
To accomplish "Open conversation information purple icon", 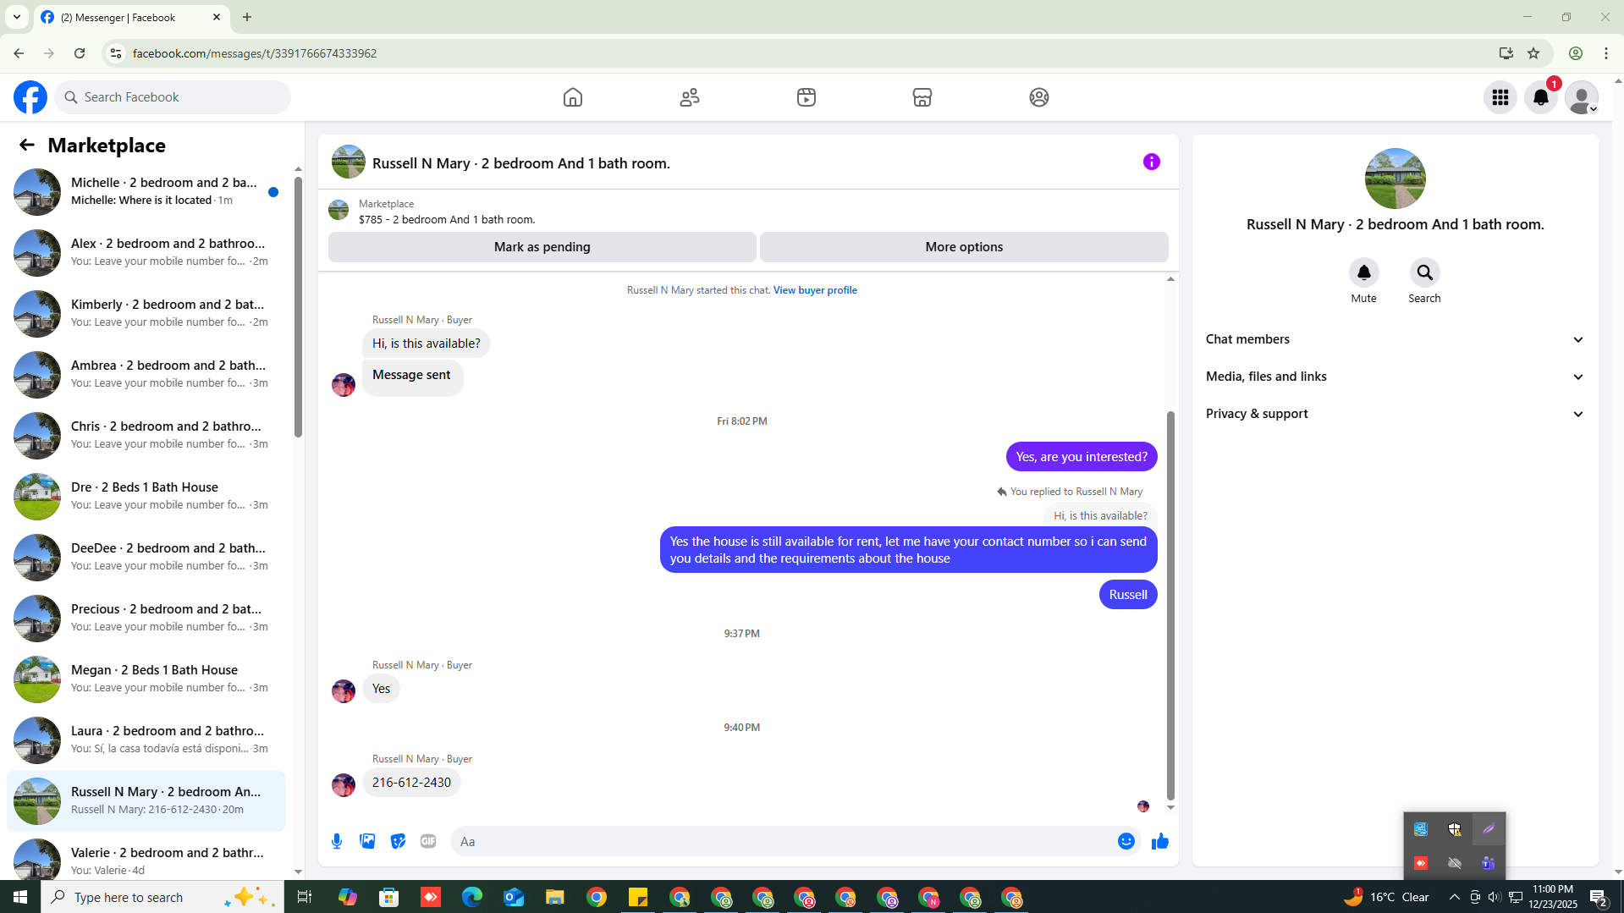I will [x=1152, y=162].
